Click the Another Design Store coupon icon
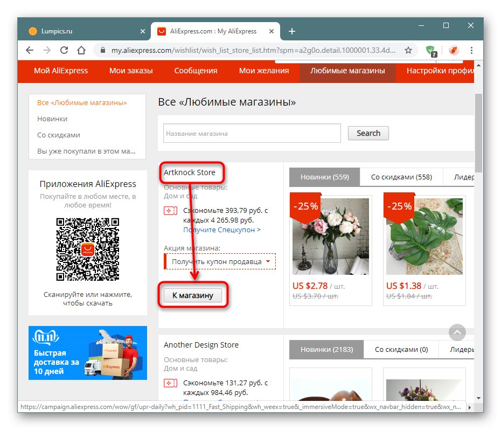 pos(170,383)
